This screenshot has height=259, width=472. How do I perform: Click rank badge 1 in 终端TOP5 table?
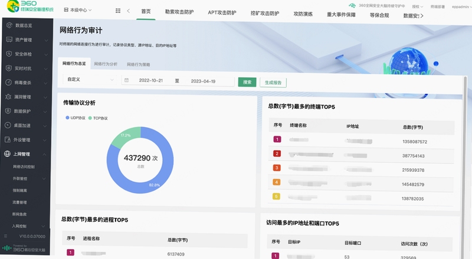[277, 139]
